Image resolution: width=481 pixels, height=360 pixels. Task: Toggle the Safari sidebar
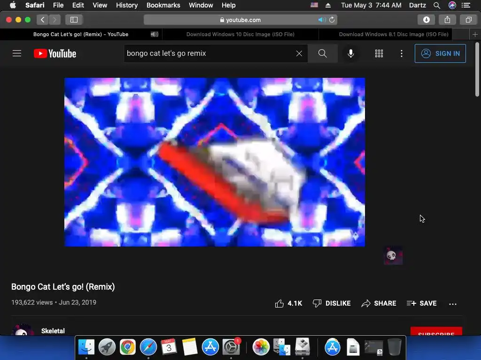pyautogui.click(x=74, y=20)
